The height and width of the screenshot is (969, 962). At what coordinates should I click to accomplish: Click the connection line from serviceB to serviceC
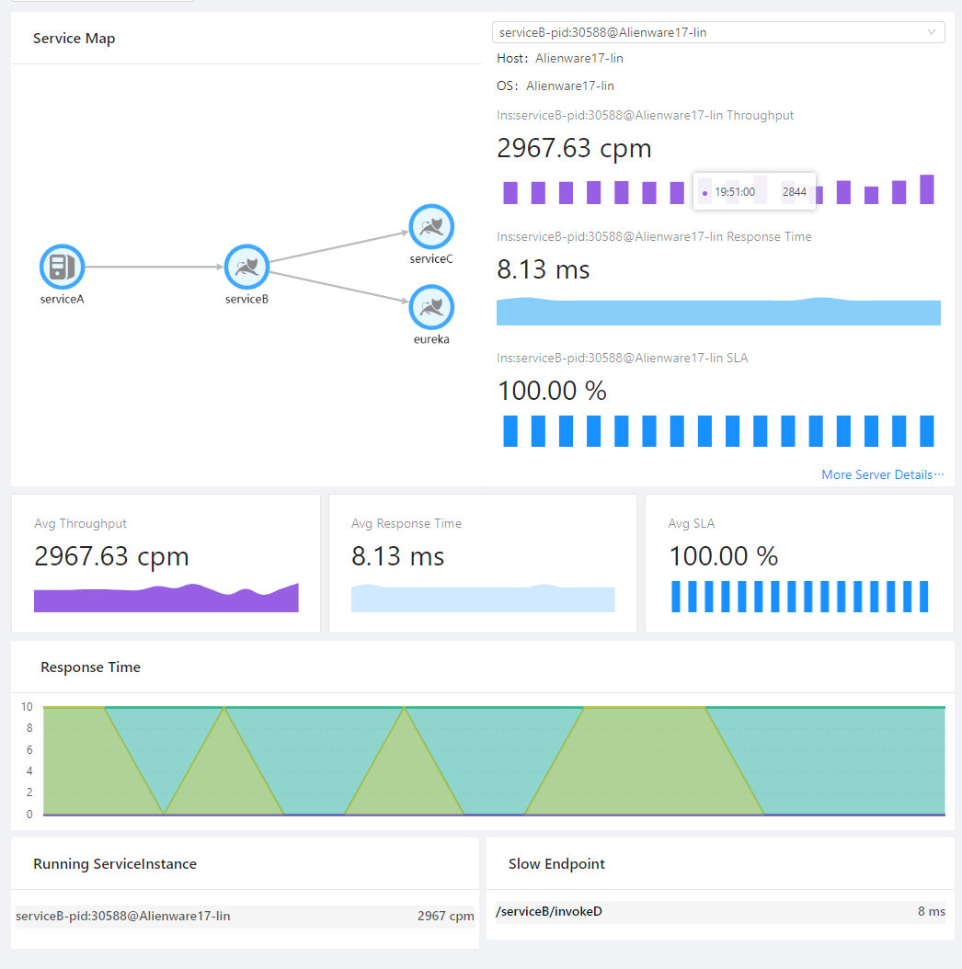coord(338,247)
